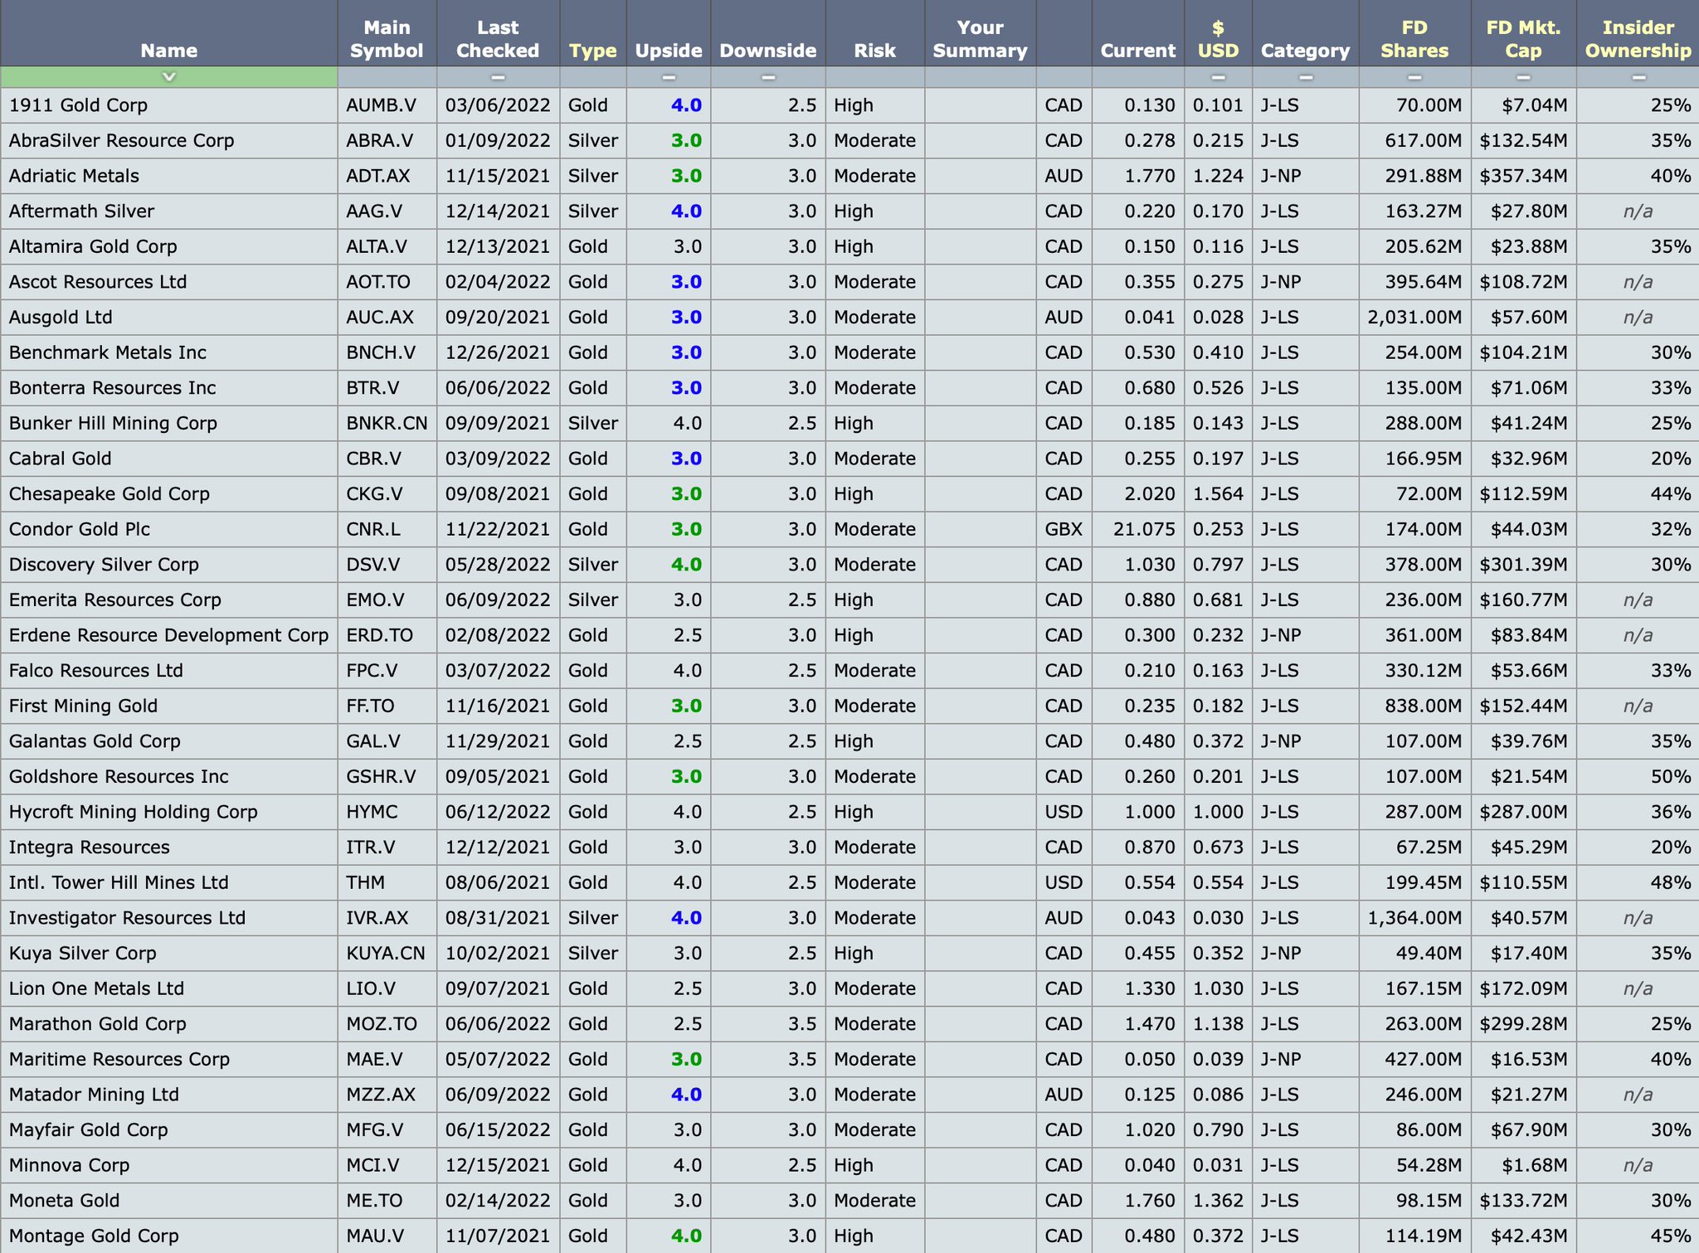1699x1253 pixels.
Task: Click the Condor Gold Plc GBX currency cell
Action: (1064, 529)
